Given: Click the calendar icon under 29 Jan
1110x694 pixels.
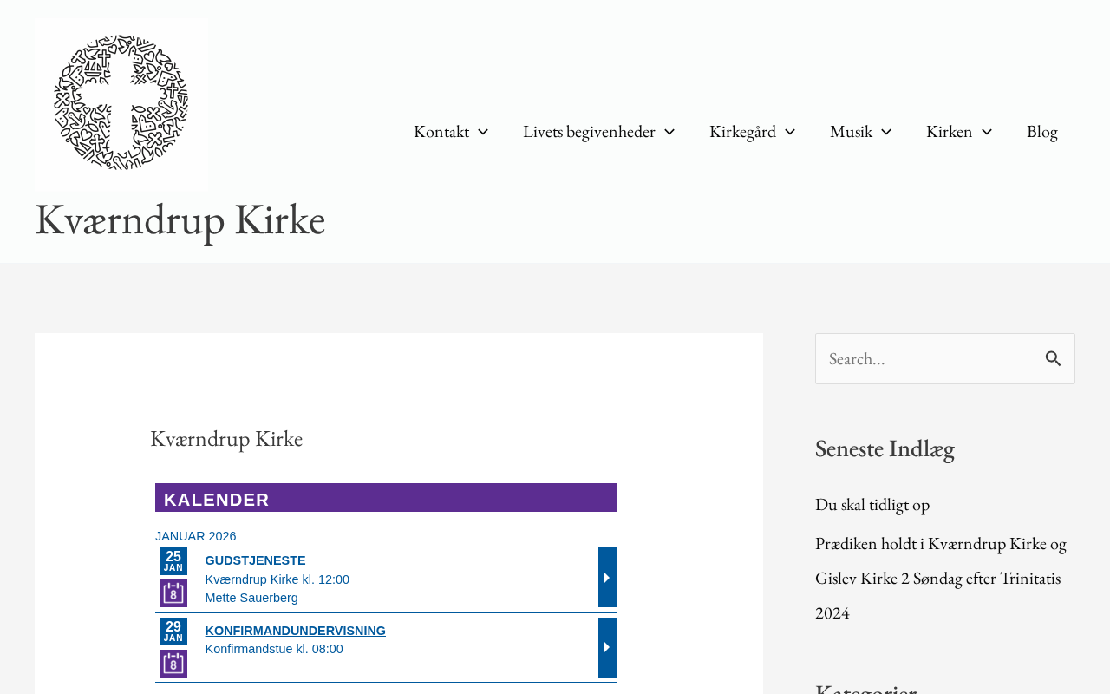Looking at the screenshot, I should pyautogui.click(x=173, y=664).
